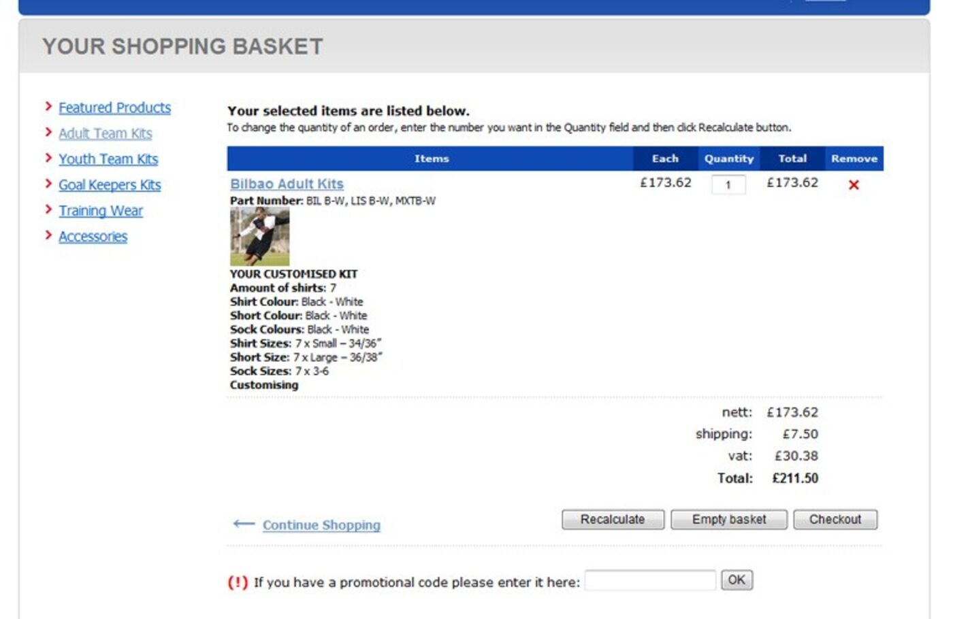The height and width of the screenshot is (619, 953).
Task: Open the Bilbao Adult Kits product page
Action: click(286, 184)
